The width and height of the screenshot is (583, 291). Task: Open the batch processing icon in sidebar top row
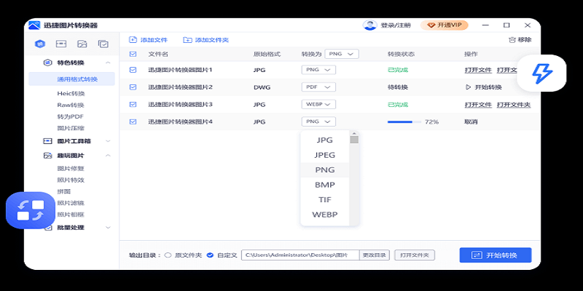(103, 44)
